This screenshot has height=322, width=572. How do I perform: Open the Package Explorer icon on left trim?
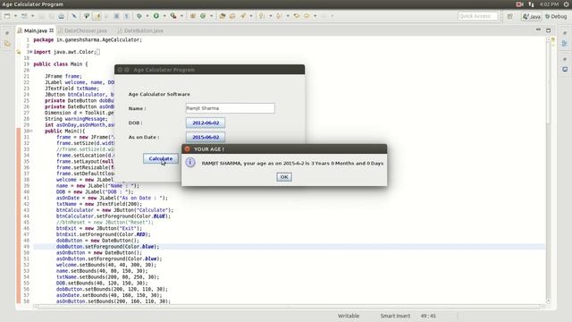pos(7,44)
